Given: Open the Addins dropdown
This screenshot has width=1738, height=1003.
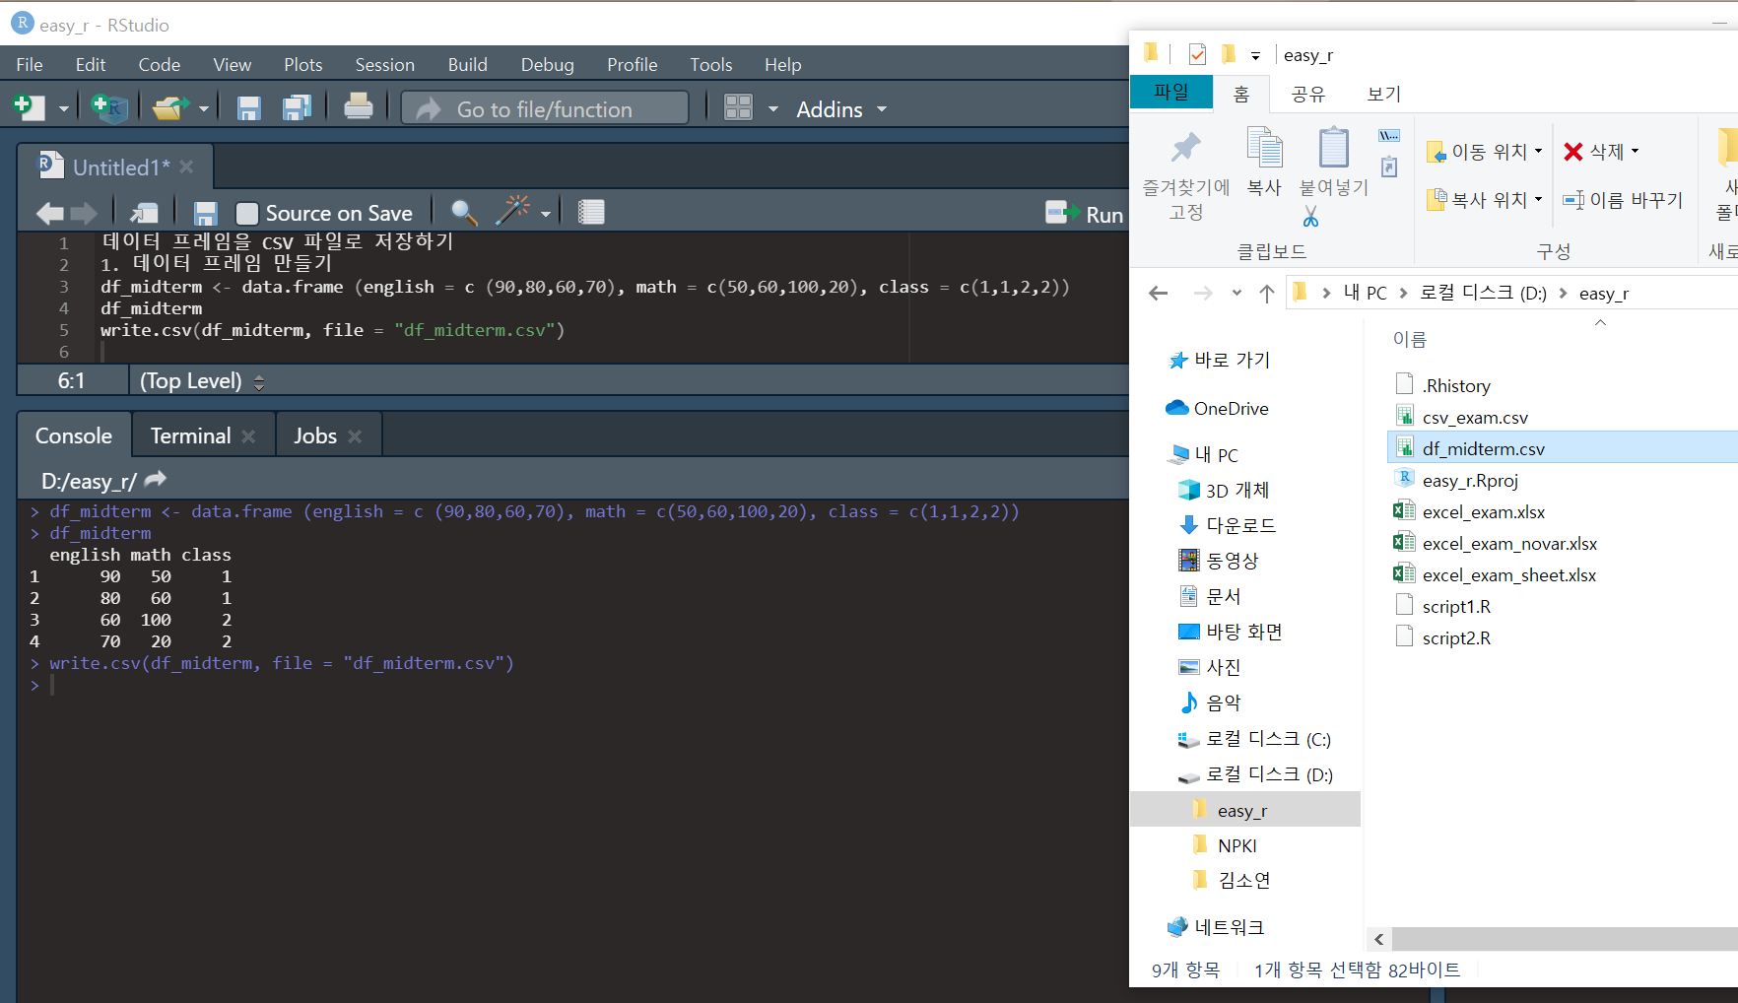Looking at the screenshot, I should point(841,108).
